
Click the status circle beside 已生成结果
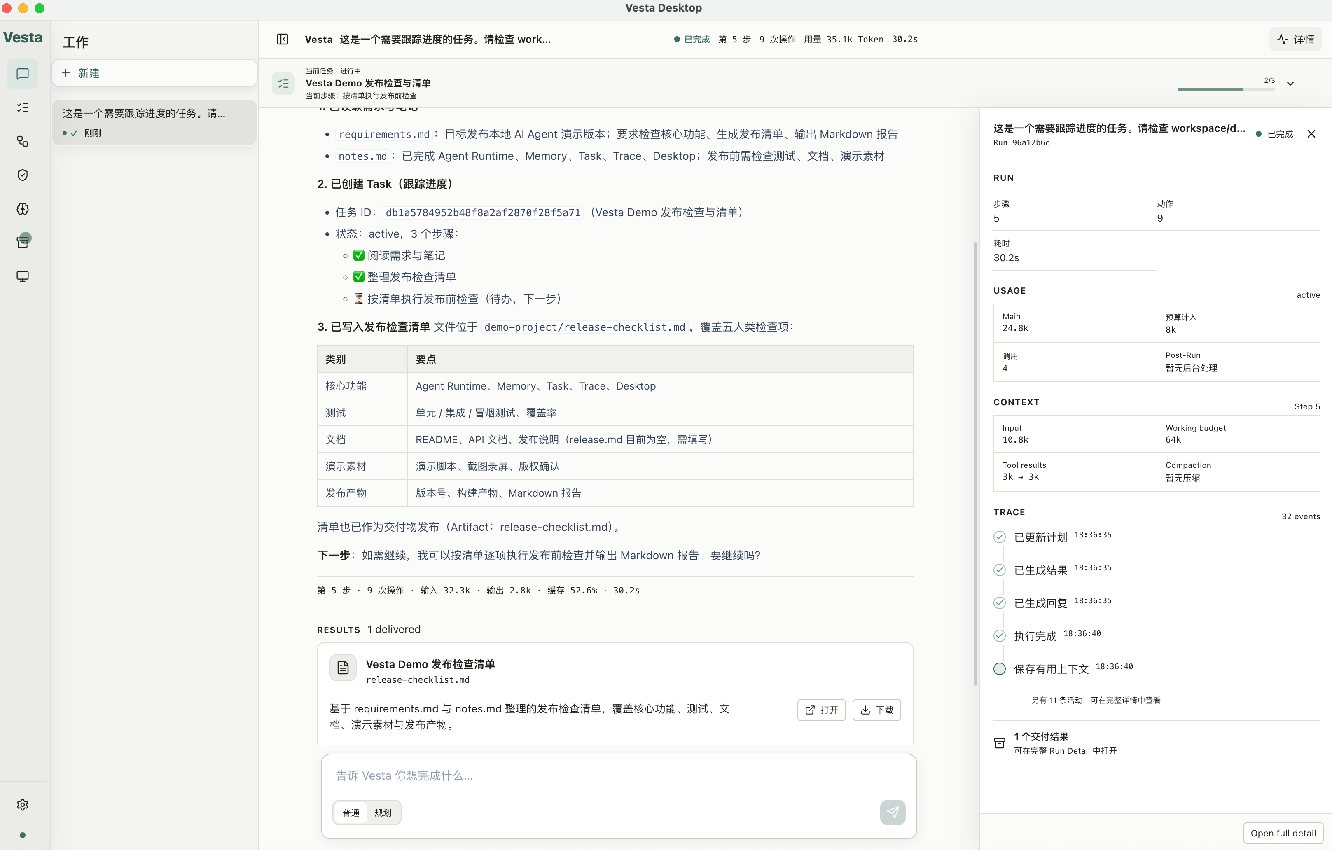(1000, 570)
